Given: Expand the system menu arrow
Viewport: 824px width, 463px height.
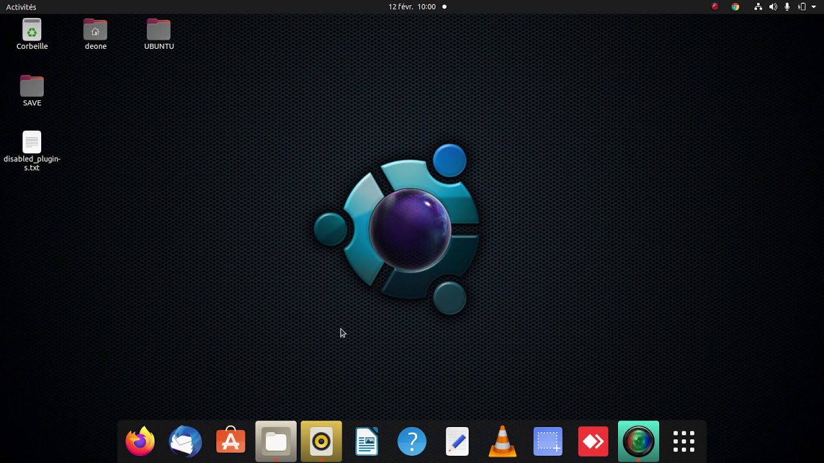Looking at the screenshot, I should (x=814, y=7).
